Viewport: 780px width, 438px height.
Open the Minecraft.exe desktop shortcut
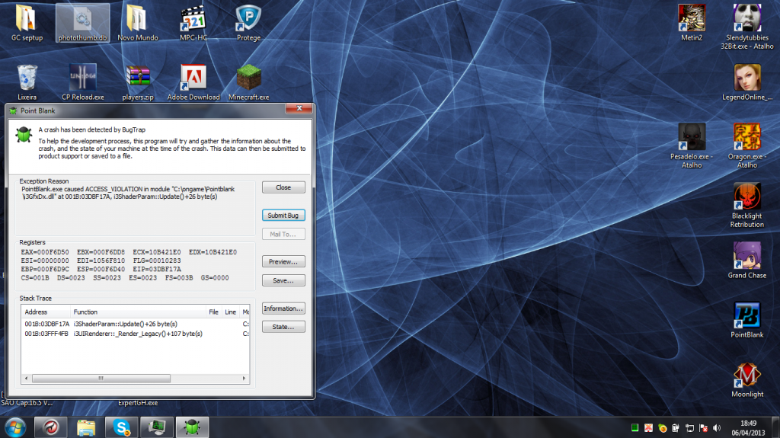click(248, 78)
